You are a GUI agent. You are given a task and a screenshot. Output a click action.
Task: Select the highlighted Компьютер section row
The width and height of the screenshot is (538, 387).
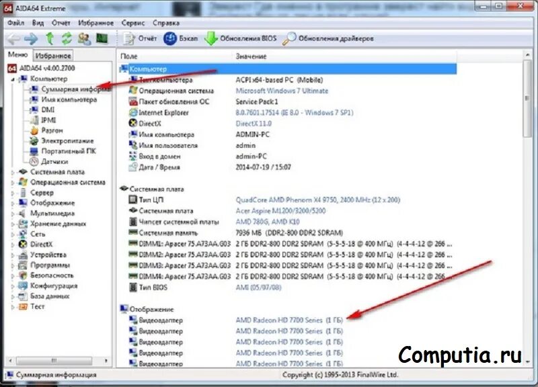(288, 69)
